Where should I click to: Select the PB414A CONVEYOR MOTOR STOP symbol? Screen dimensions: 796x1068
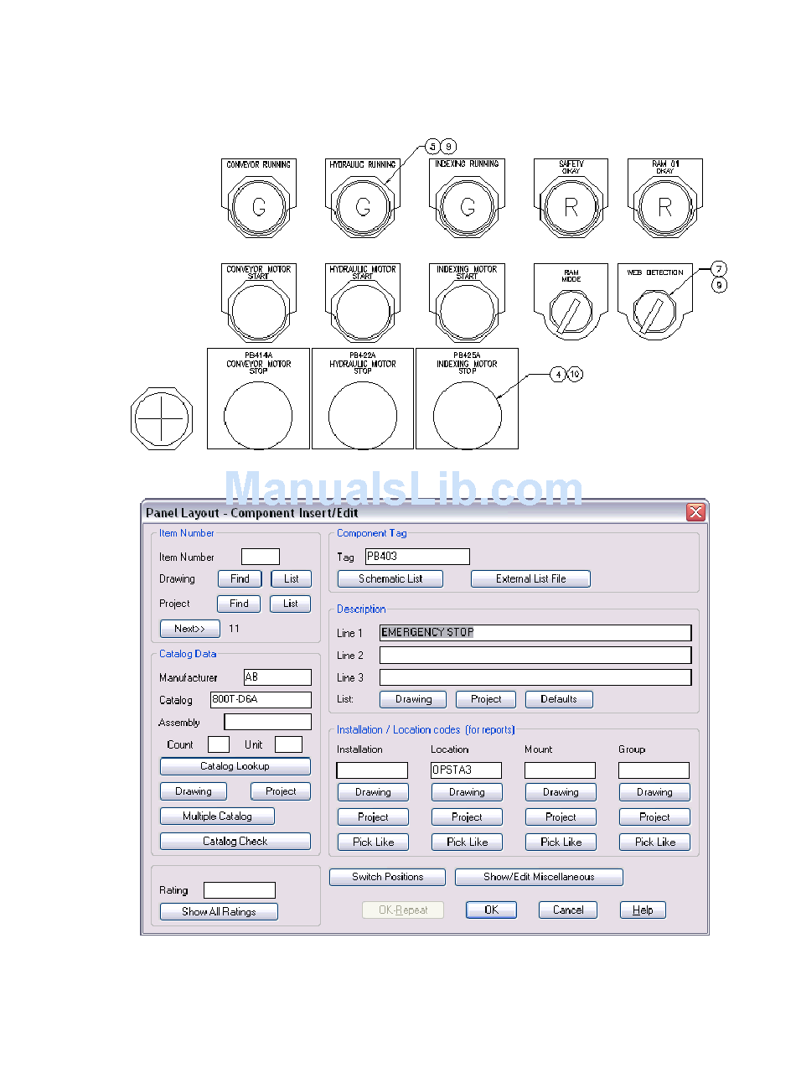click(x=258, y=399)
